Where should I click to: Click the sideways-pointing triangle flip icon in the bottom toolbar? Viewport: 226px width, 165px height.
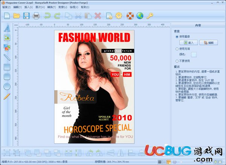pyautogui.click(x=111, y=153)
